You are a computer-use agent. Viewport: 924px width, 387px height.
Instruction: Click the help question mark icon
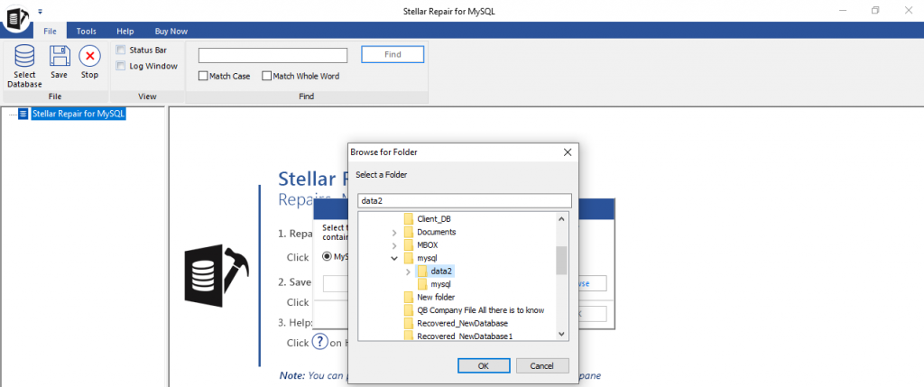click(x=320, y=342)
